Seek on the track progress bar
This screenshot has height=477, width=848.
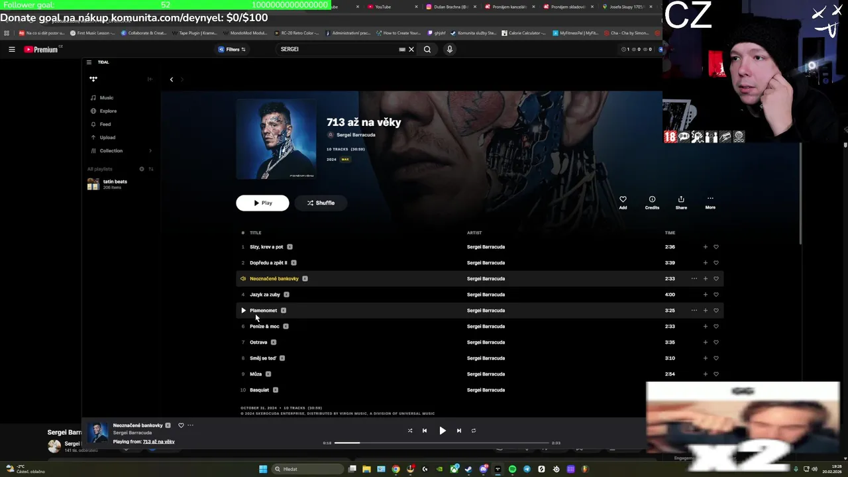pyautogui.click(x=442, y=443)
